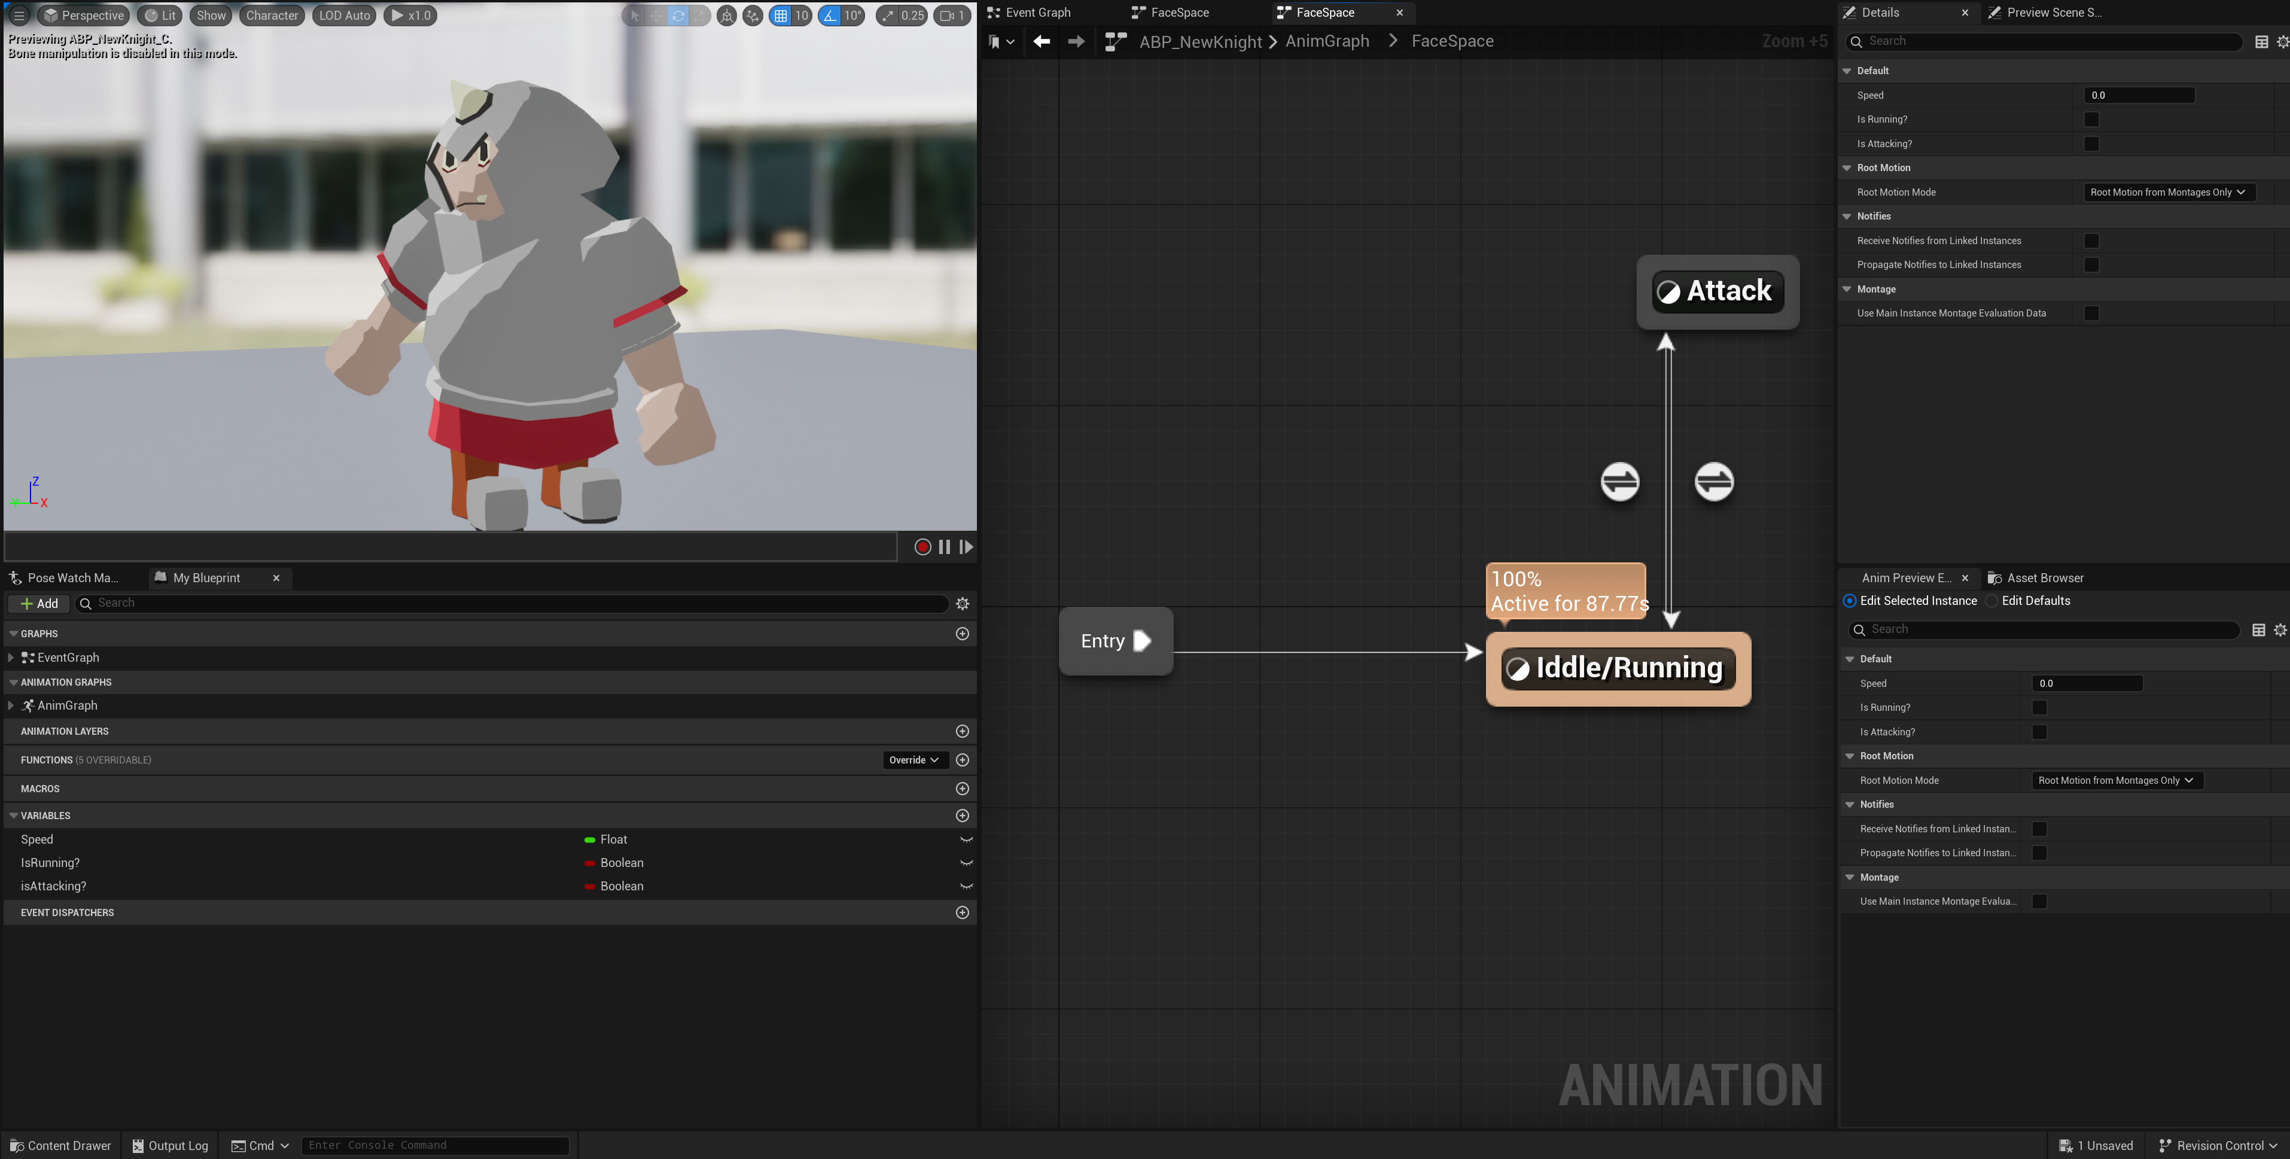Toggle isAttacking? variable visibility eye icon
The width and height of the screenshot is (2290, 1159).
point(966,886)
